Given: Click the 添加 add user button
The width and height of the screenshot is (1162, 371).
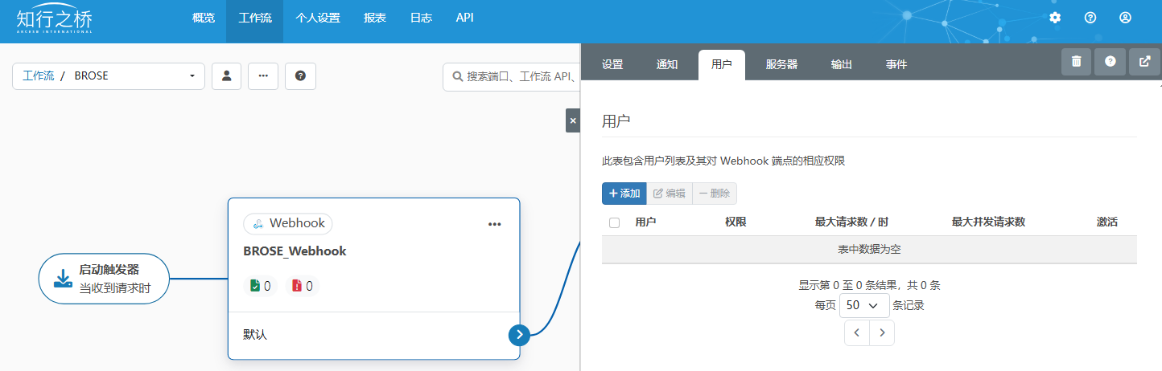Looking at the screenshot, I should (x=624, y=194).
